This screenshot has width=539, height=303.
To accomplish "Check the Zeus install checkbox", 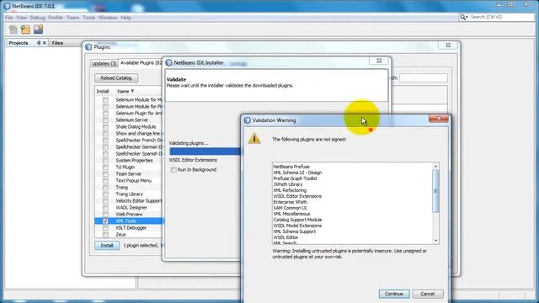I will pos(105,235).
